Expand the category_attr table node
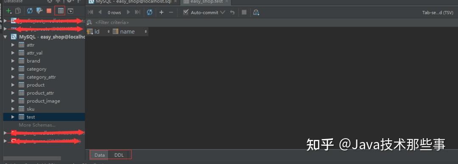The image size is (458, 164). click(x=13, y=77)
